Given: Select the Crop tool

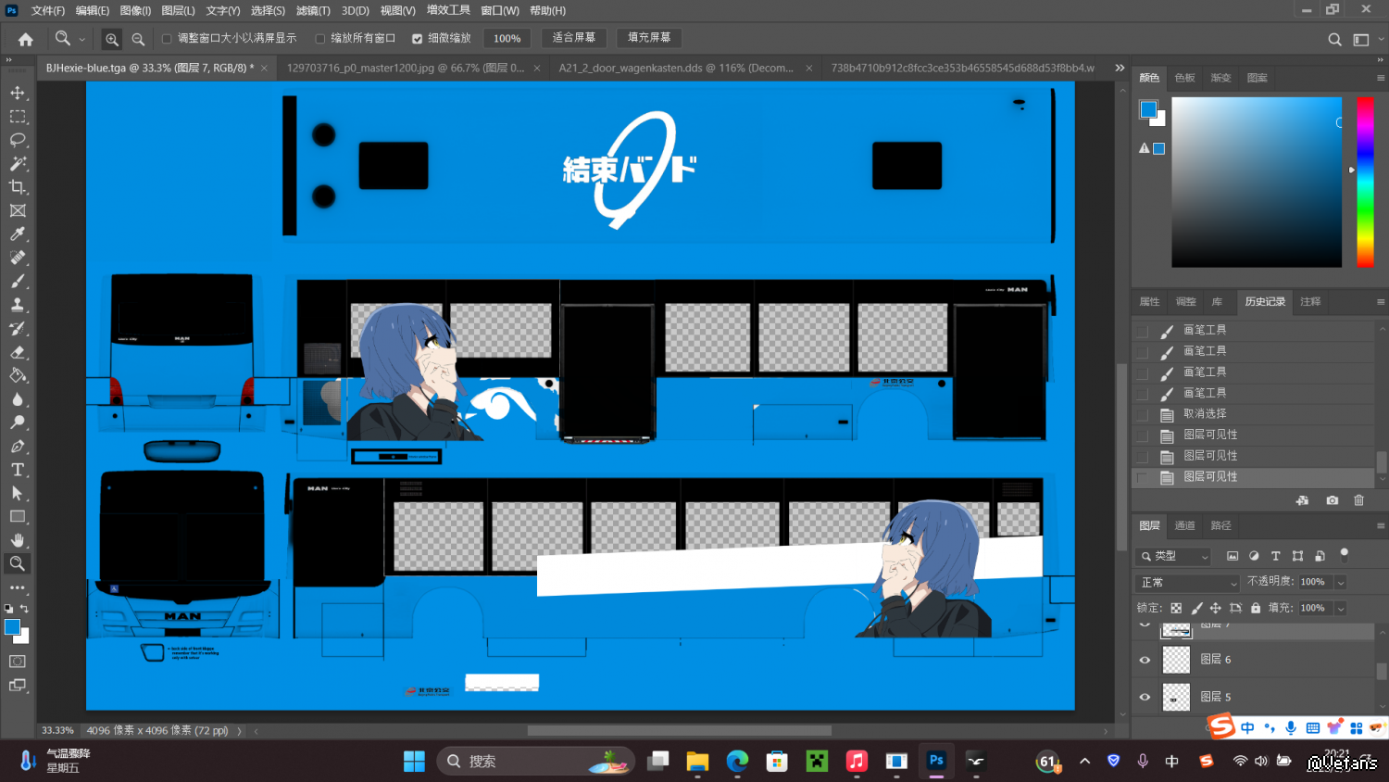Looking at the screenshot, I should click(18, 187).
